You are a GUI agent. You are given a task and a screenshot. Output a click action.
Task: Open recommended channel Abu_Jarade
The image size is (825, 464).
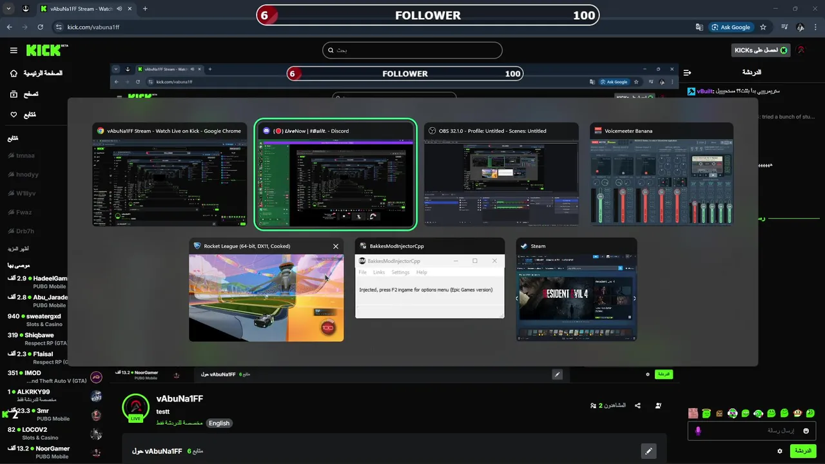pyautogui.click(x=37, y=301)
